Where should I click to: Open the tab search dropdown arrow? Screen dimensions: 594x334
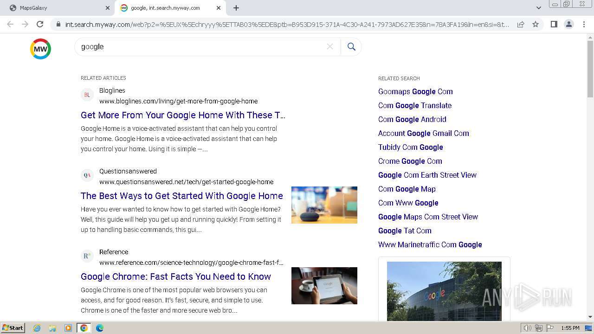(538, 8)
